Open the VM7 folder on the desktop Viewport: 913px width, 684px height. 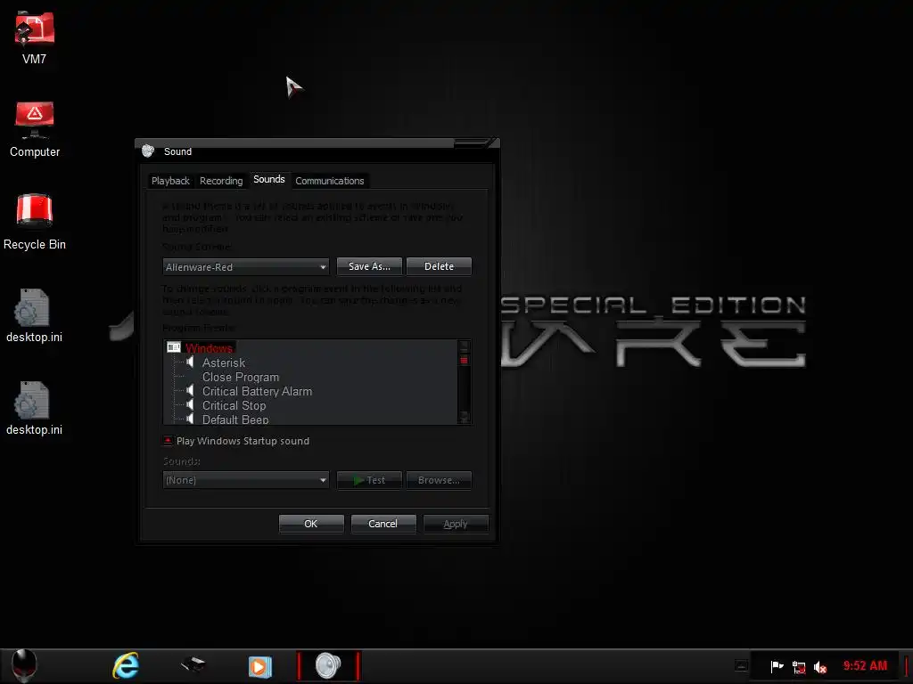tap(35, 29)
